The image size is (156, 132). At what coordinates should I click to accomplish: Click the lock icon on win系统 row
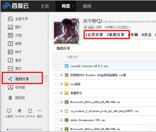[x=61, y=84]
